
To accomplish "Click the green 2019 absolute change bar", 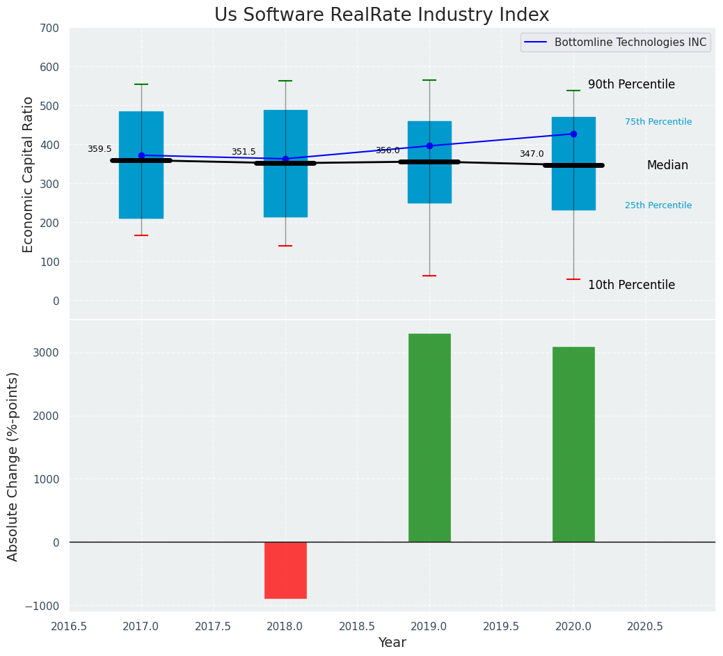I will 429,437.
